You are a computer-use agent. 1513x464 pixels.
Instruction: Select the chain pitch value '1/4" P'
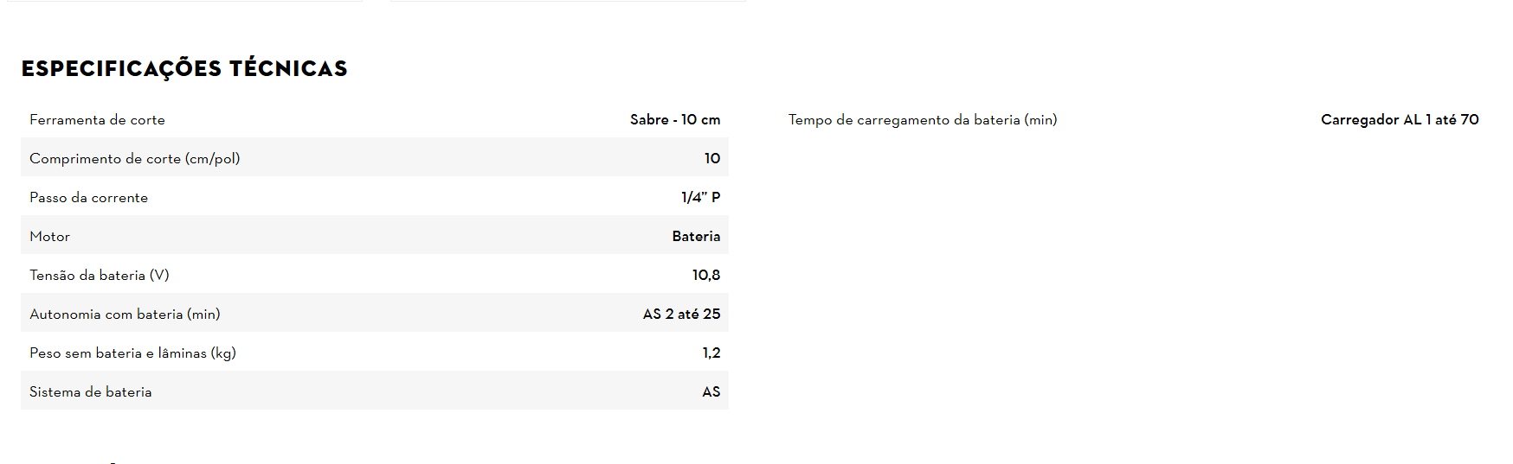pos(700,198)
